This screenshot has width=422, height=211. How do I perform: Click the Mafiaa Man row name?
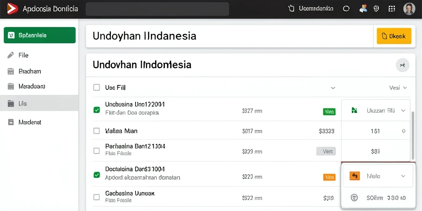tap(121, 131)
